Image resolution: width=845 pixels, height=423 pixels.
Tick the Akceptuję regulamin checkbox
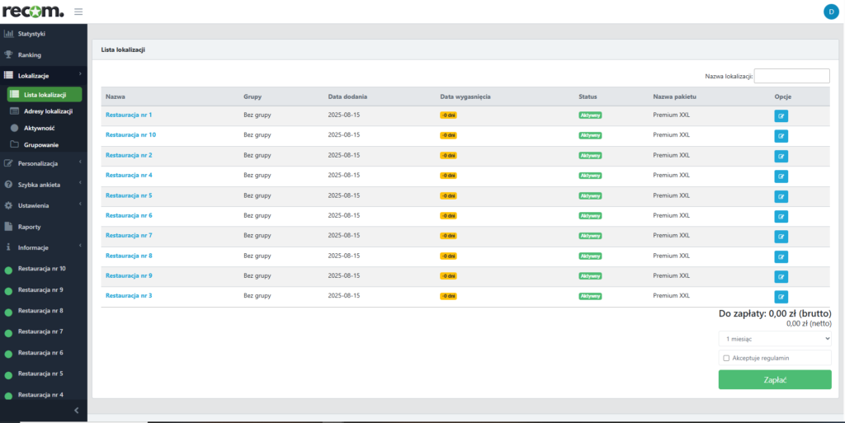(726, 358)
